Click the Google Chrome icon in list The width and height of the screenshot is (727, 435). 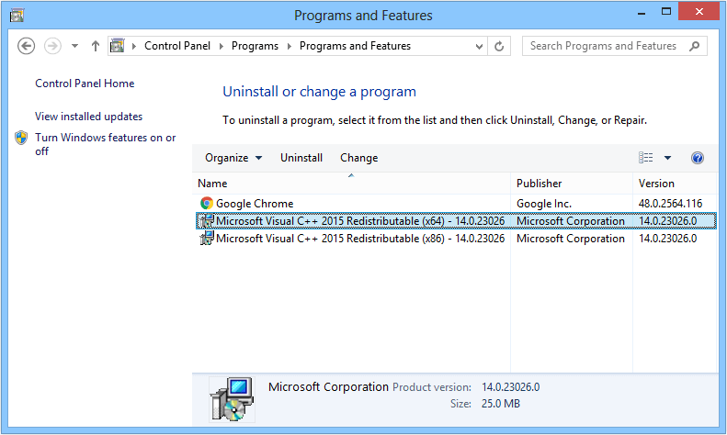point(207,203)
